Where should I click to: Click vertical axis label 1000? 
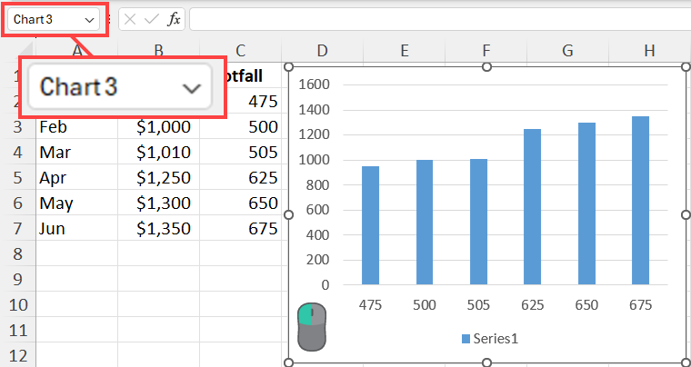tap(314, 160)
